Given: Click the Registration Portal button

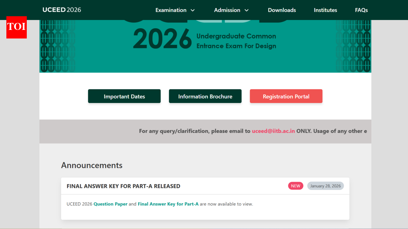Looking at the screenshot, I should coord(286,96).
